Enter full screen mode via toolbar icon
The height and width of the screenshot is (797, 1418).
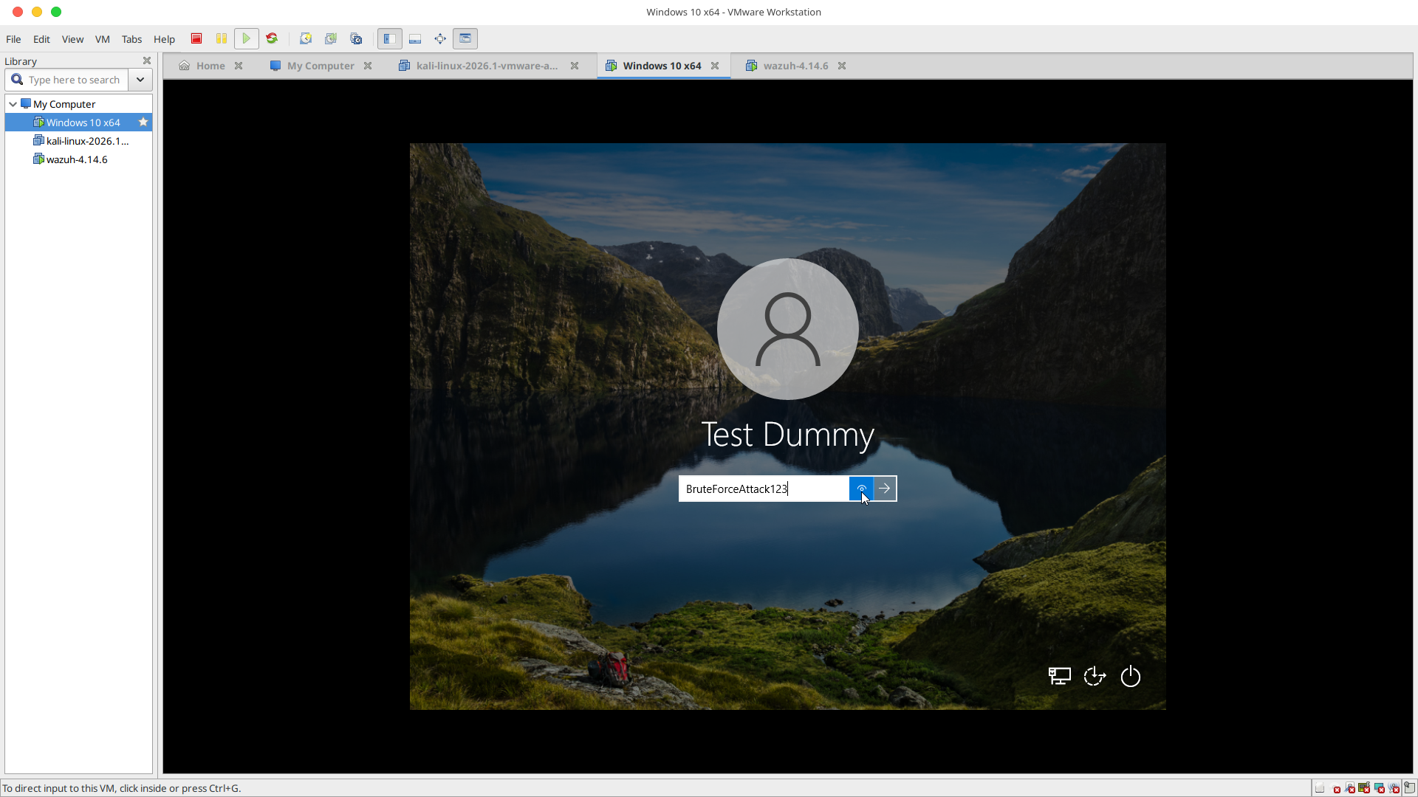pyautogui.click(x=440, y=38)
